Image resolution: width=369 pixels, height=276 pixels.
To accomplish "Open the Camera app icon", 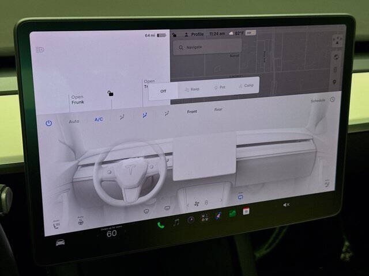I will 191,220.
